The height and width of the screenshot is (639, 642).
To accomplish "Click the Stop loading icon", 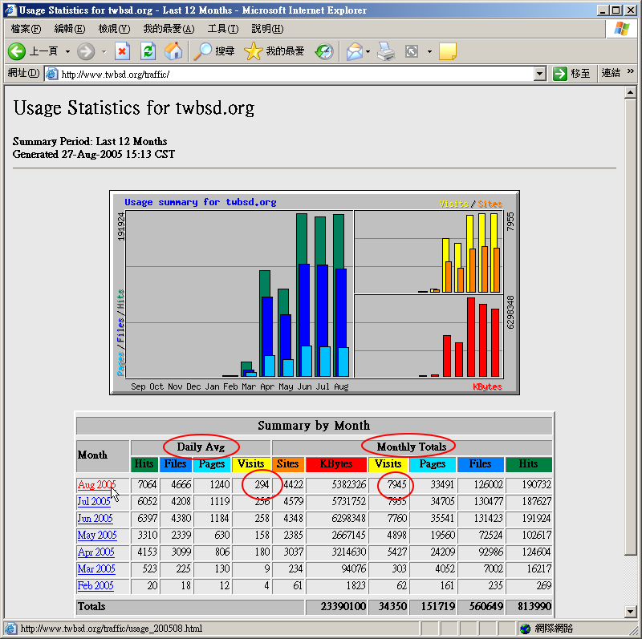I will 122,51.
